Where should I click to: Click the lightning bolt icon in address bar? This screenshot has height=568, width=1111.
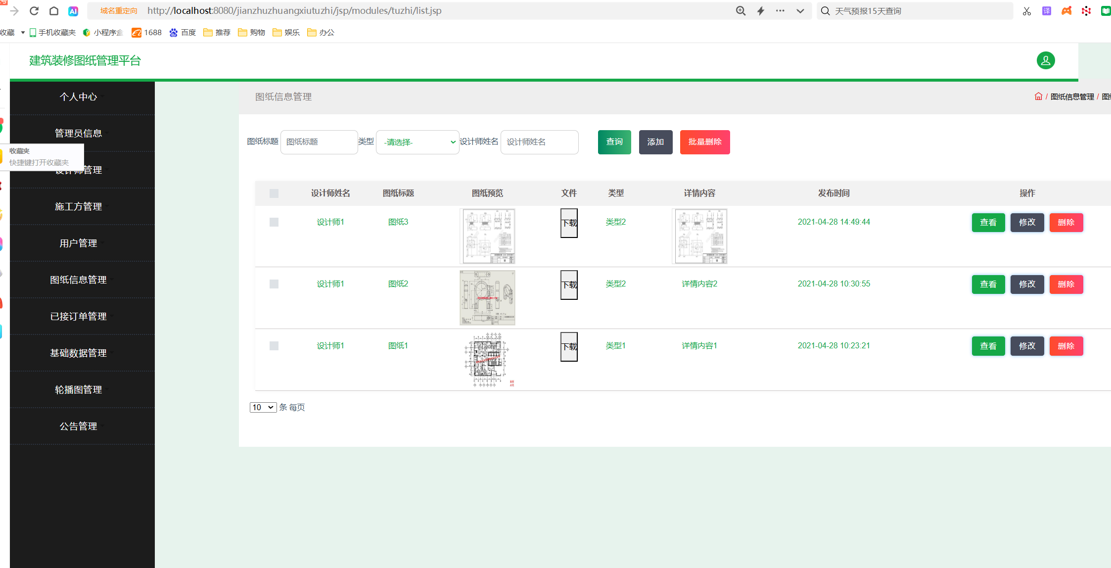click(761, 10)
